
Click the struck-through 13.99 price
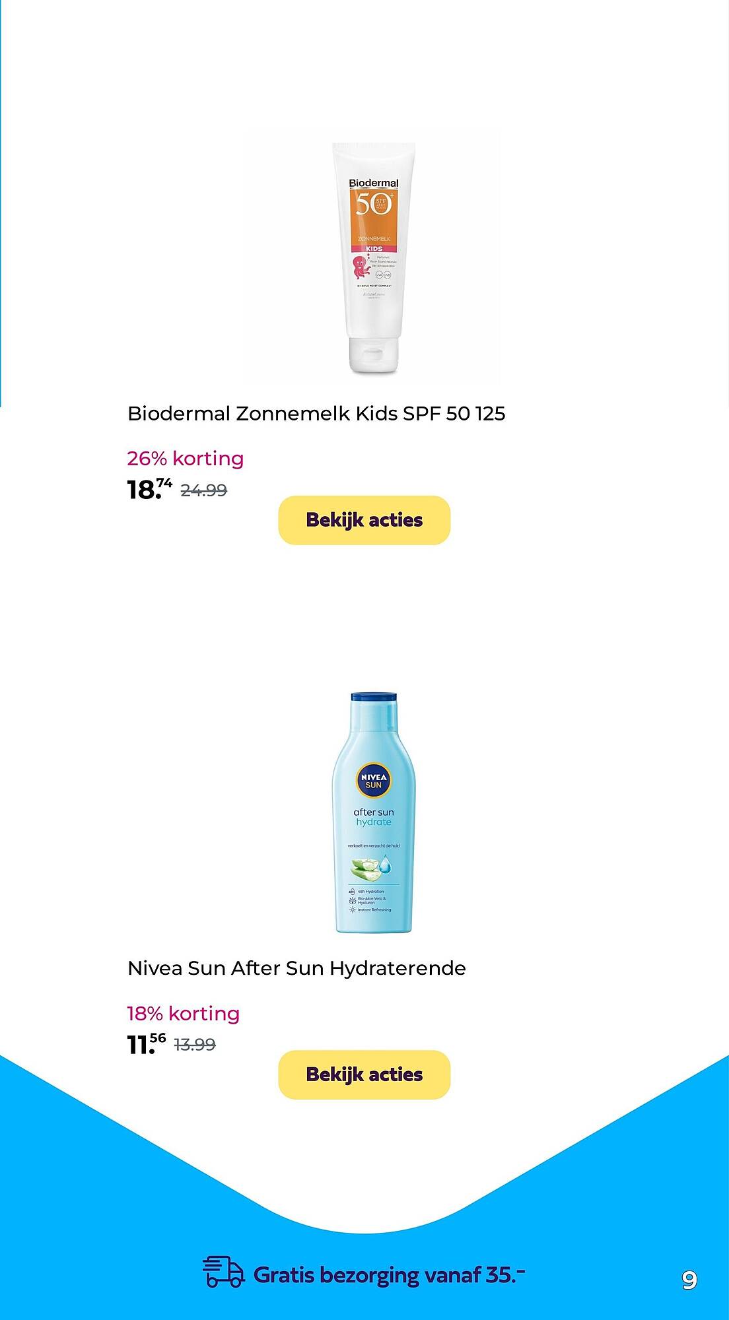(x=195, y=1045)
